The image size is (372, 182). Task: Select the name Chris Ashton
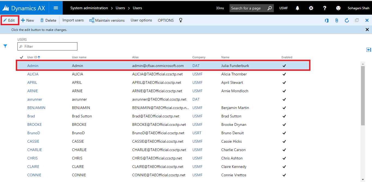click(232, 158)
